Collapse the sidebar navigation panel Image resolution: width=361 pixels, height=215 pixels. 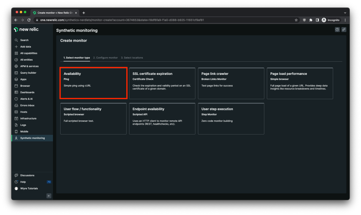[49, 196]
